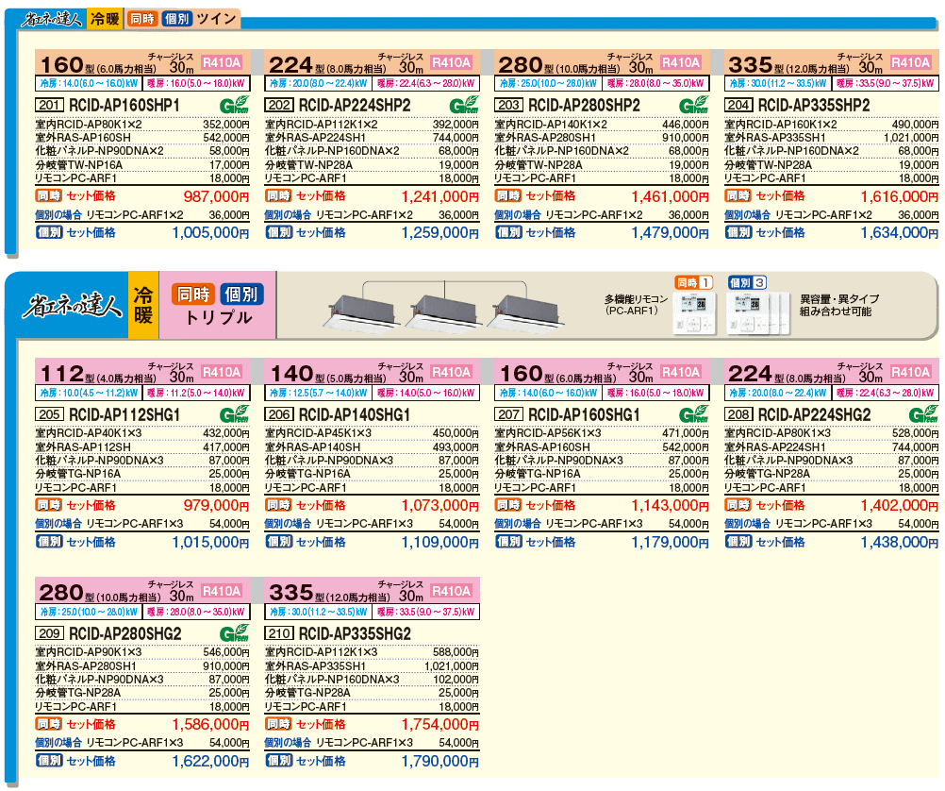The image size is (945, 791).
Task: Click the set price 1,586,000円
Action: pyautogui.click(x=210, y=725)
